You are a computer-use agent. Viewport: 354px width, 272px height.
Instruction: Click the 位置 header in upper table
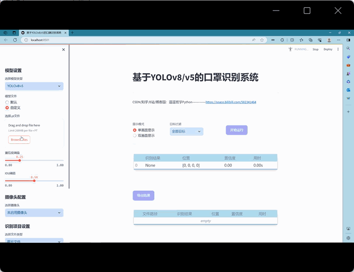[x=186, y=158]
